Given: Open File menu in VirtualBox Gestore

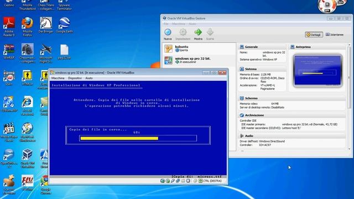Looking at the screenshot, I should (x=166, y=24).
